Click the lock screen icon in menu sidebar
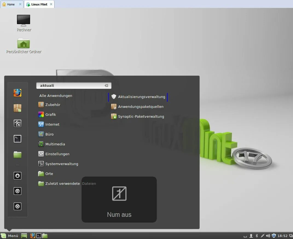The image size is (293, 239). (18, 175)
